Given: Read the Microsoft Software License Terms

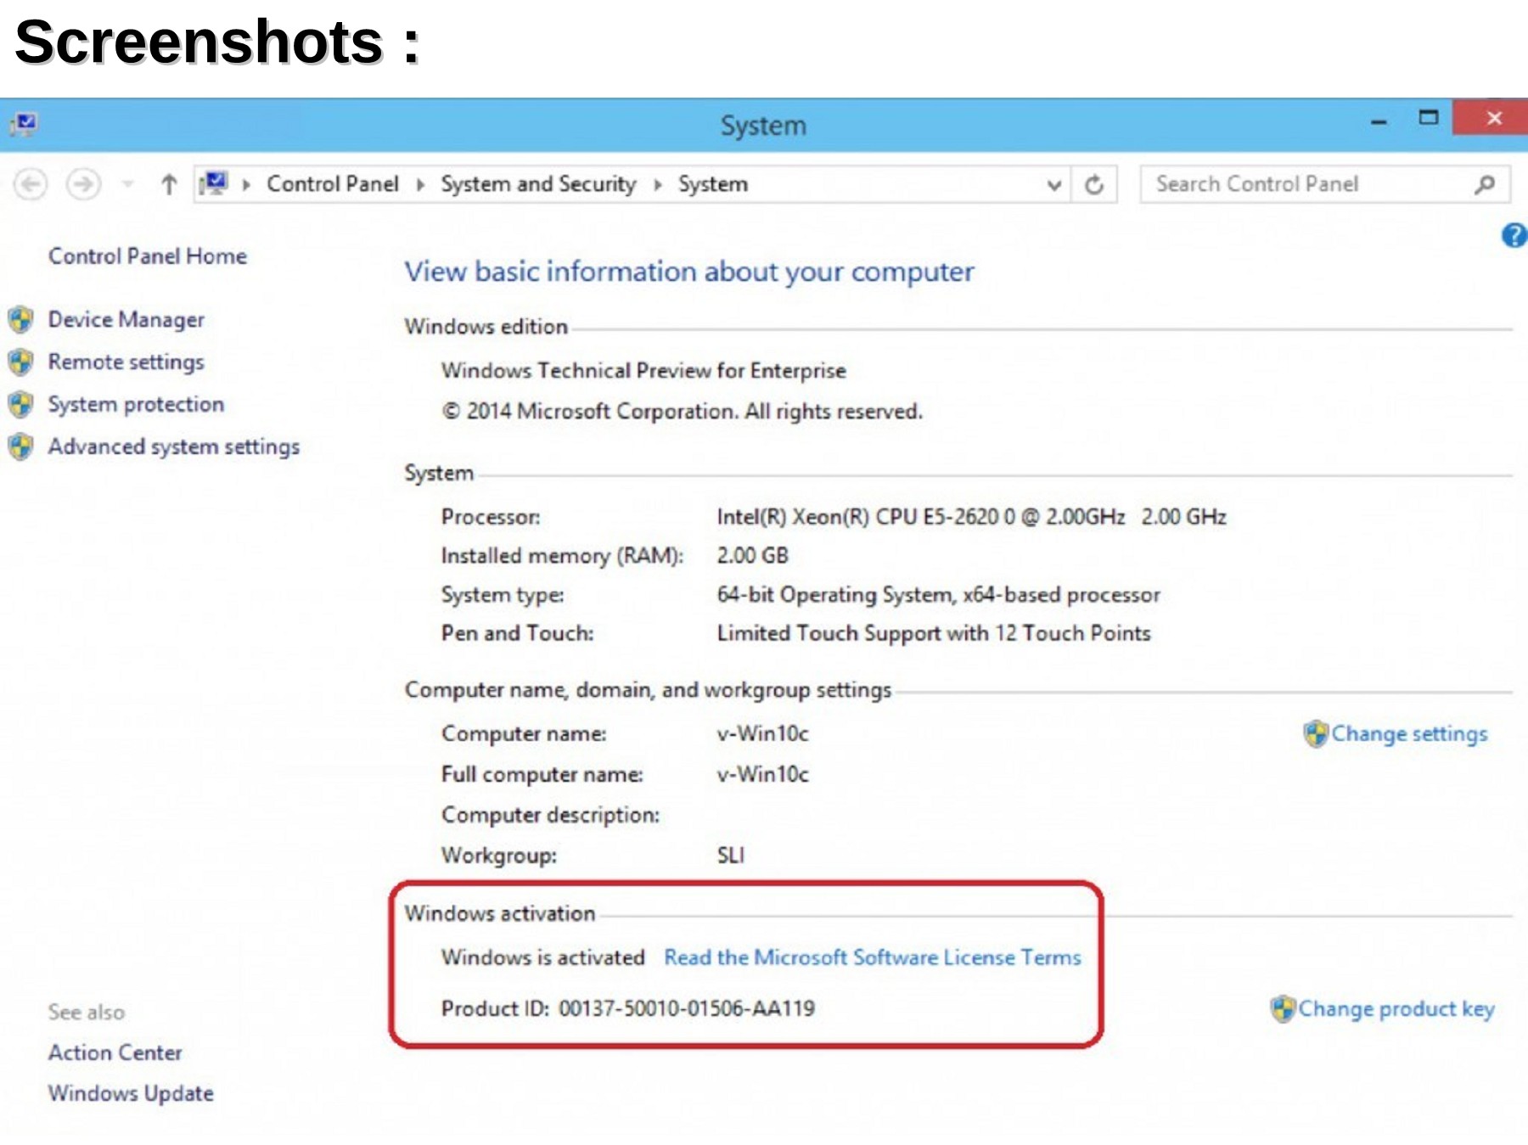Looking at the screenshot, I should pos(872,957).
